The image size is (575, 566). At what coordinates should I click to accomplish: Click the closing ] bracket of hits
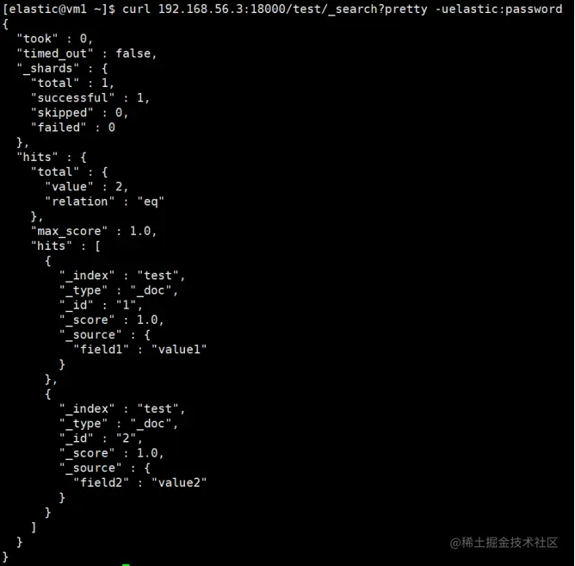(x=34, y=527)
